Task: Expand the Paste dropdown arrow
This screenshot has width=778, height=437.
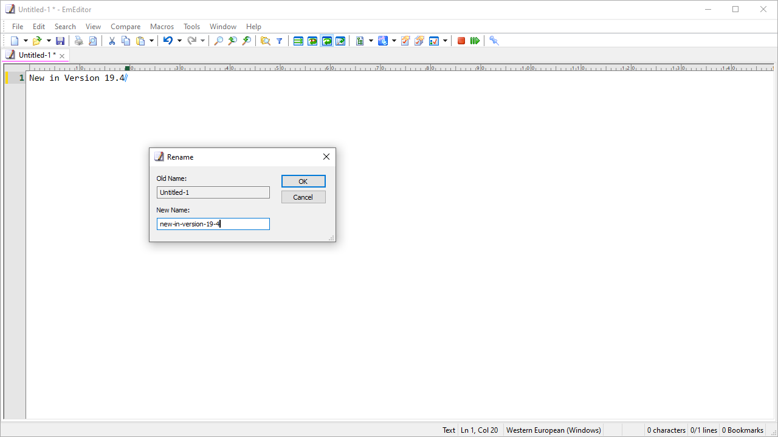Action: tap(151, 41)
